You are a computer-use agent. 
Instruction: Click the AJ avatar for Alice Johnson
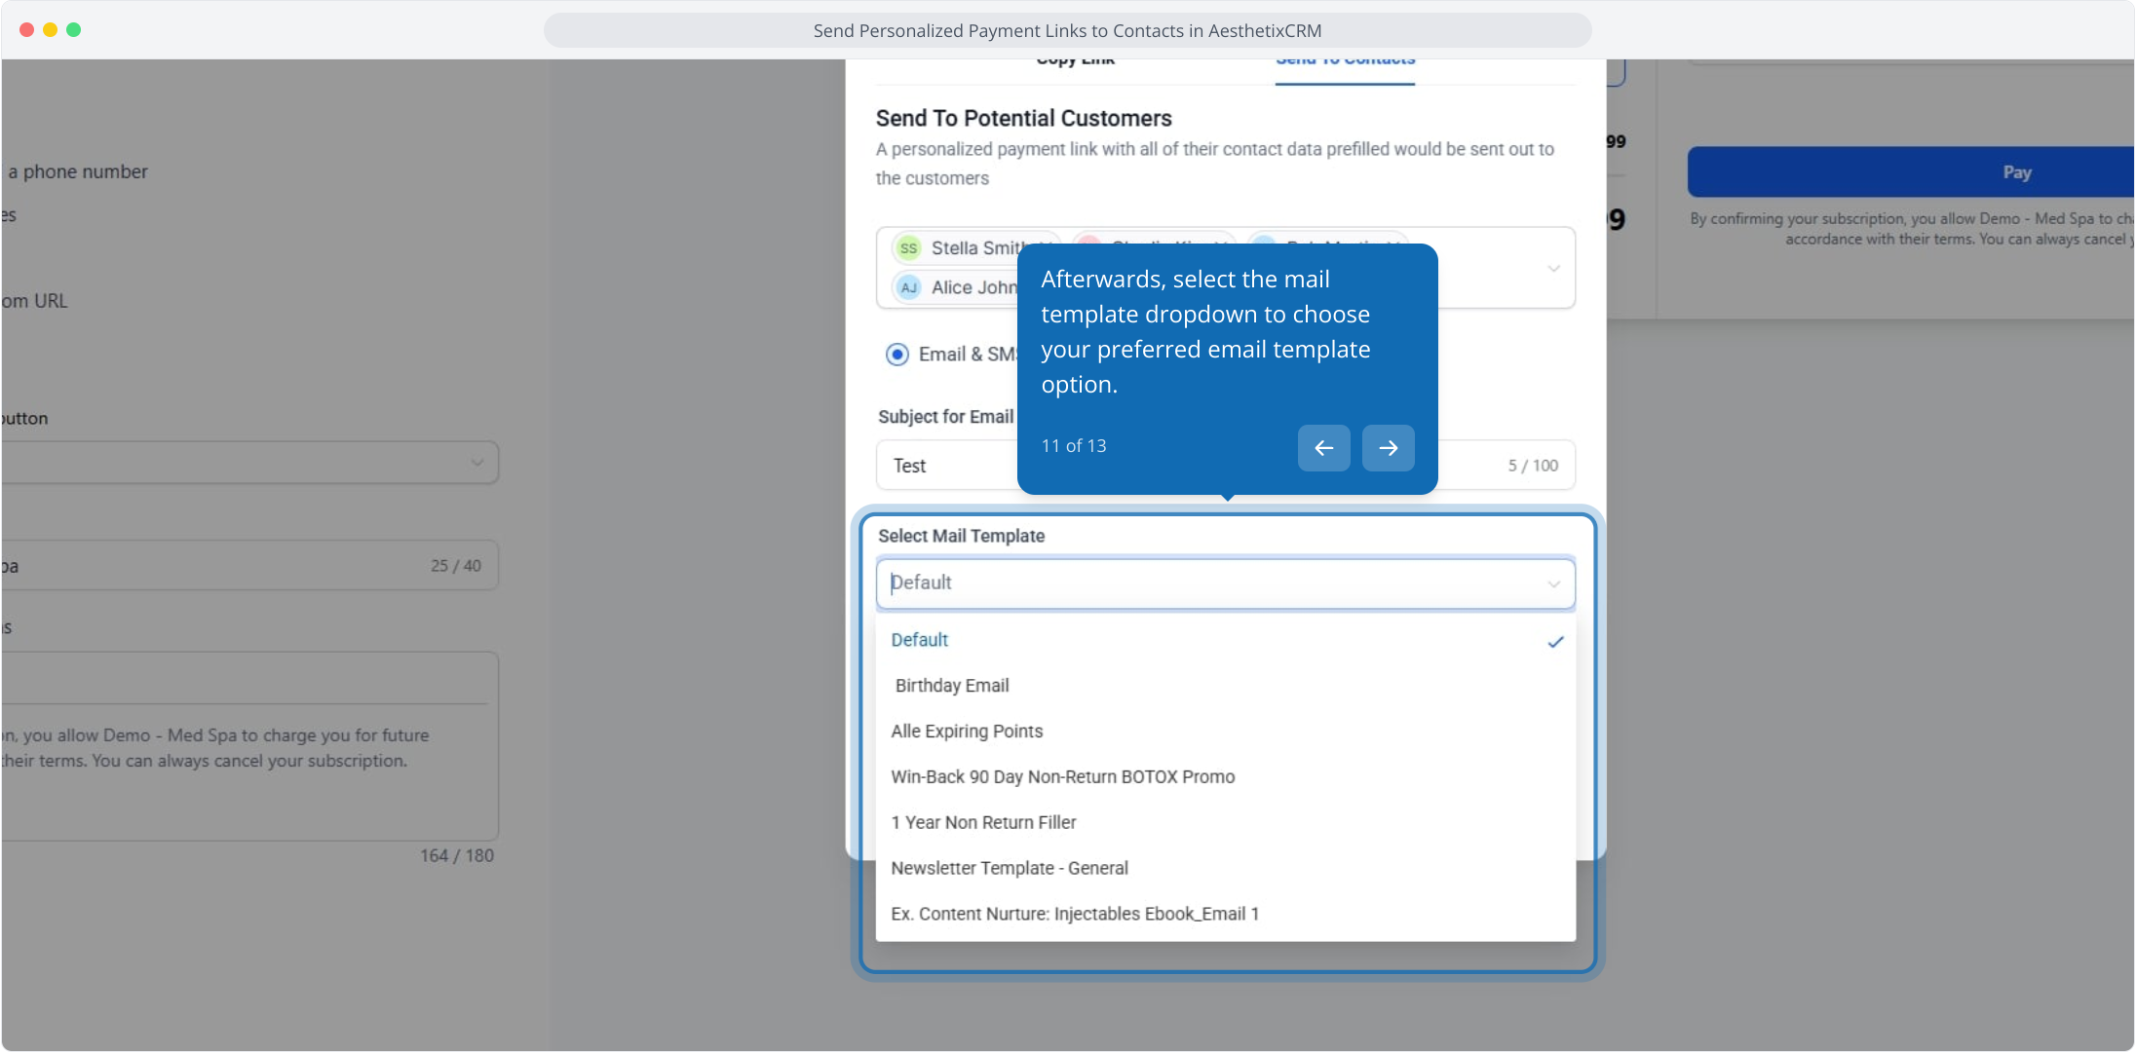tap(908, 287)
